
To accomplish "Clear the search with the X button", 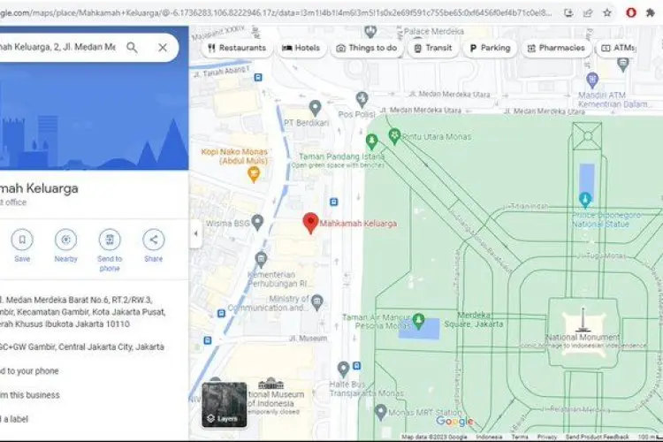I will point(163,48).
